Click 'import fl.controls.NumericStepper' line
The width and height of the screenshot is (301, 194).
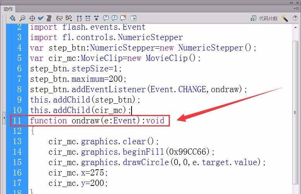[x=106, y=37]
